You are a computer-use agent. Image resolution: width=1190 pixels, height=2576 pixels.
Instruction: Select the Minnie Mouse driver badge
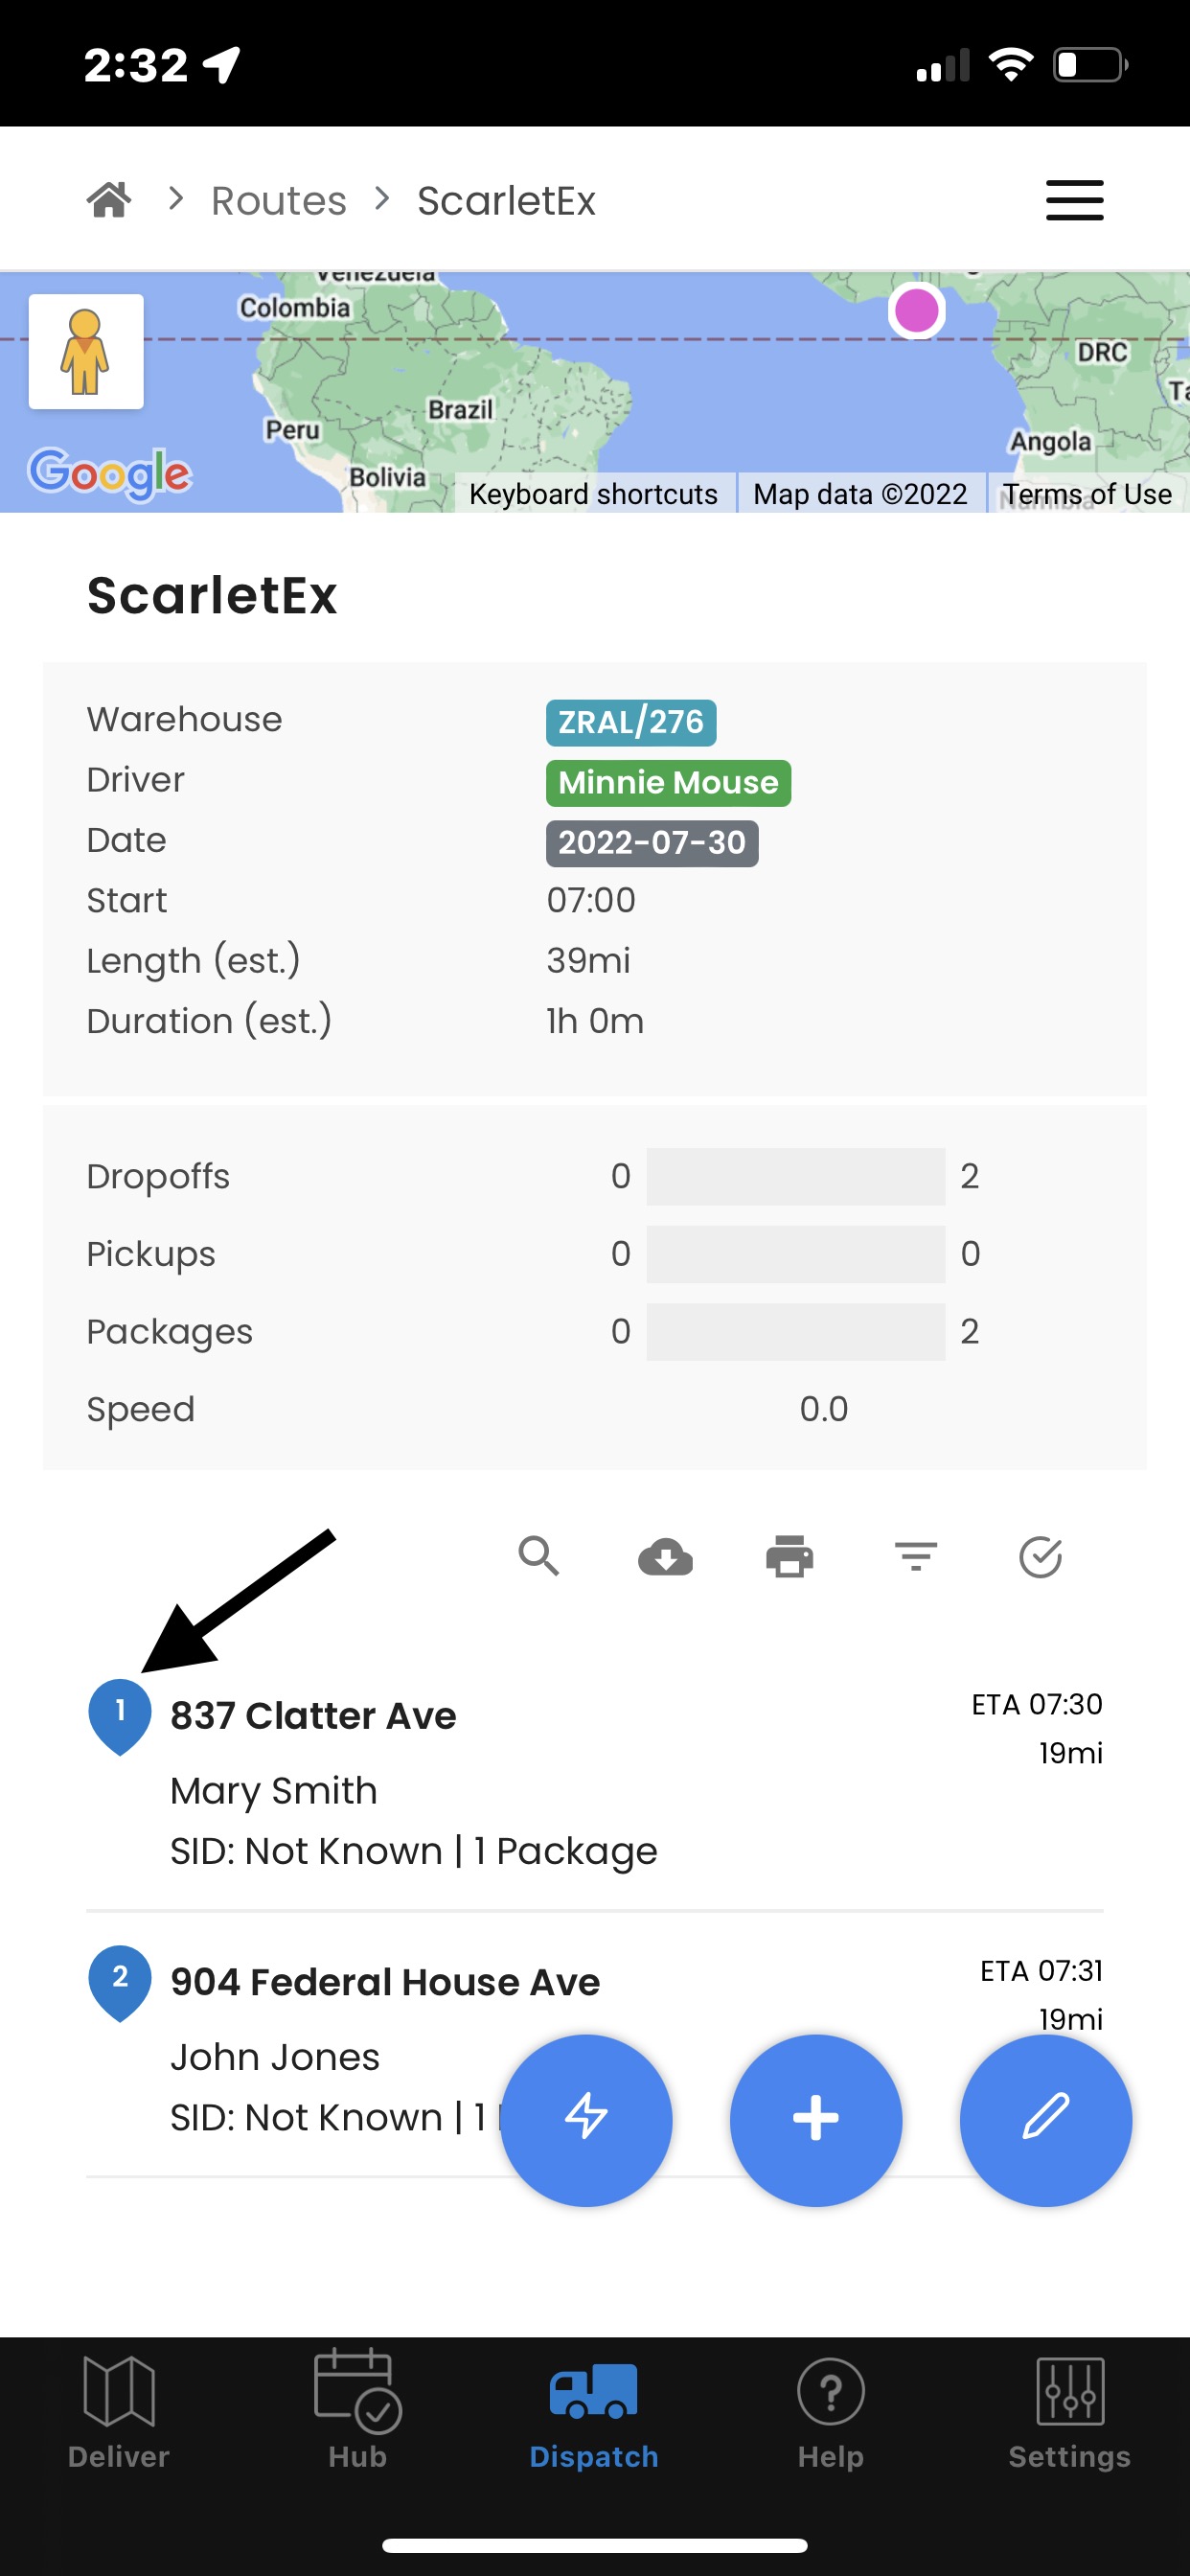(x=668, y=783)
